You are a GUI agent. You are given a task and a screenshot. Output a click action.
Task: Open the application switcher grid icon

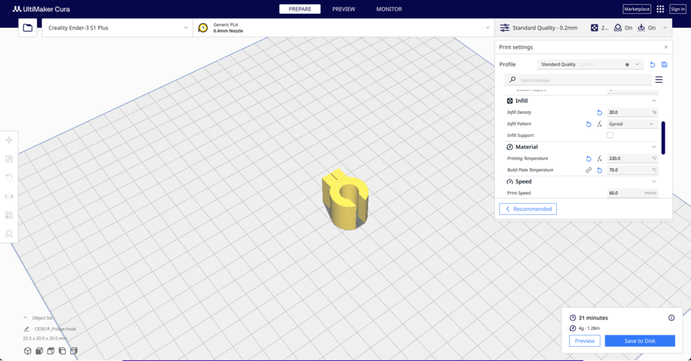pos(660,9)
